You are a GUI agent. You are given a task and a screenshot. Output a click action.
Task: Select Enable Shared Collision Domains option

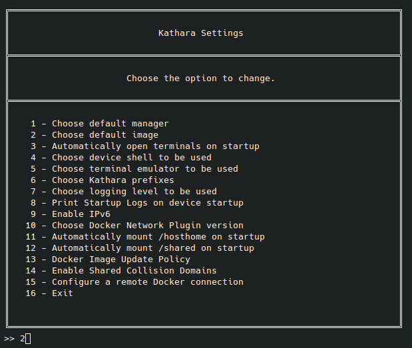[x=134, y=270]
